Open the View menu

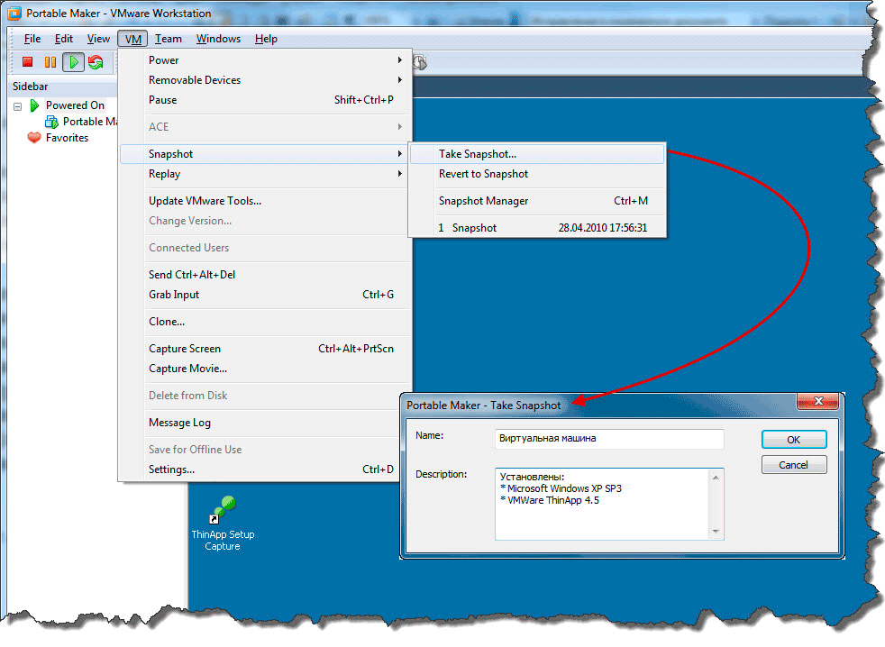pos(98,39)
